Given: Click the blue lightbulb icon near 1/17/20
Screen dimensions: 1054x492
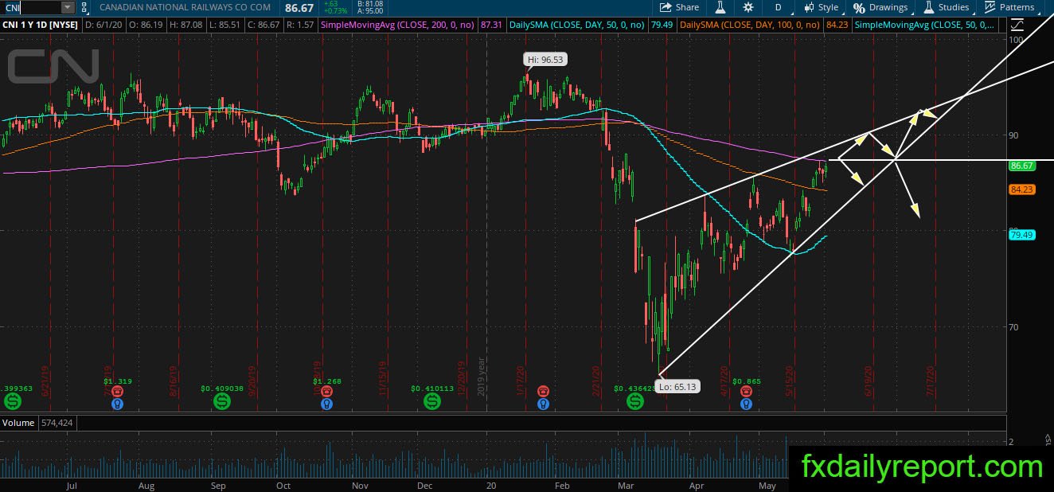Looking at the screenshot, I should (x=543, y=404).
